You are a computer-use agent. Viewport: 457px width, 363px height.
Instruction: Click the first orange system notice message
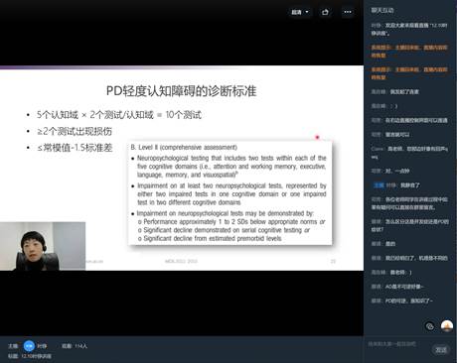coord(409,52)
